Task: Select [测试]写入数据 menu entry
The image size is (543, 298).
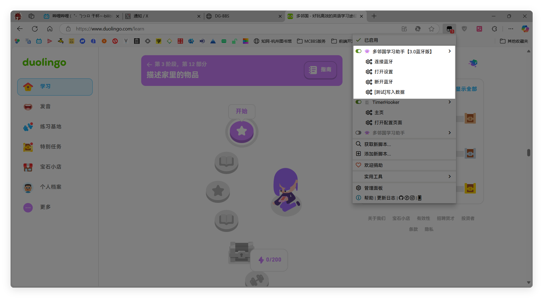Action: (x=404, y=92)
